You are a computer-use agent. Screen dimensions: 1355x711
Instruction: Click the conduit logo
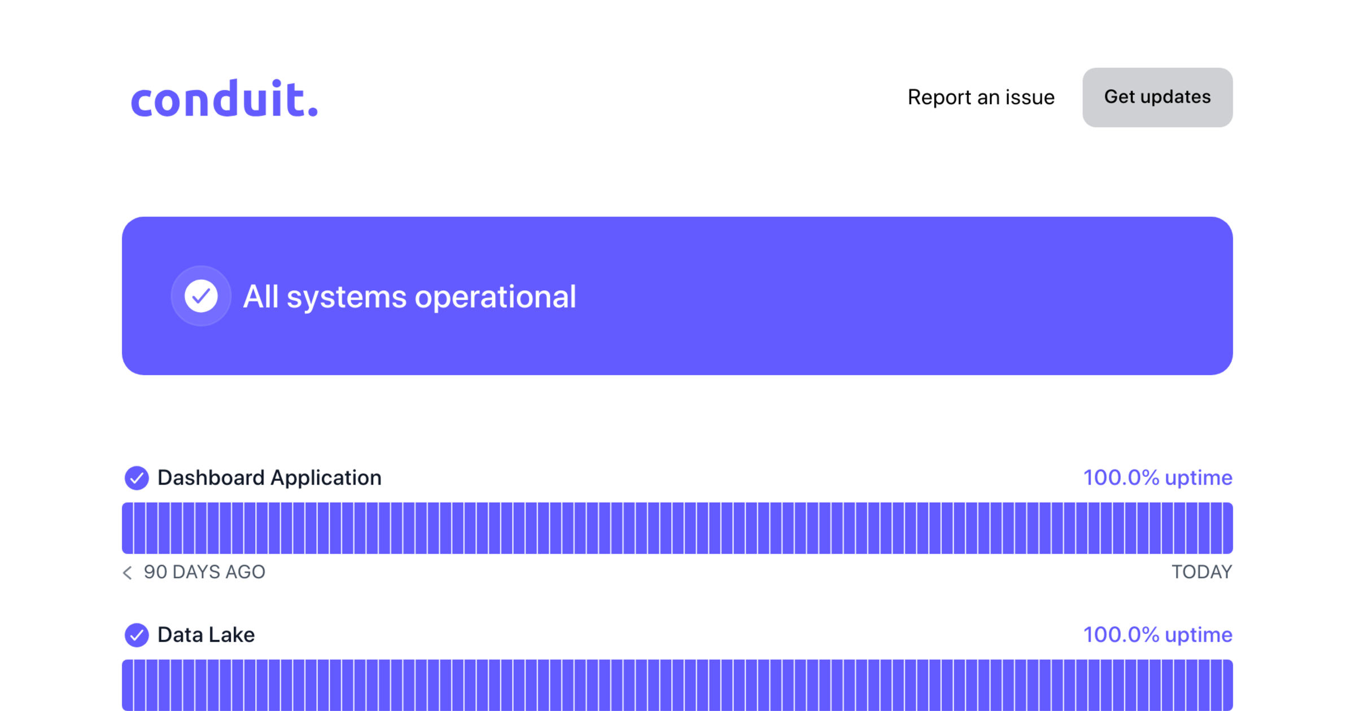(224, 99)
